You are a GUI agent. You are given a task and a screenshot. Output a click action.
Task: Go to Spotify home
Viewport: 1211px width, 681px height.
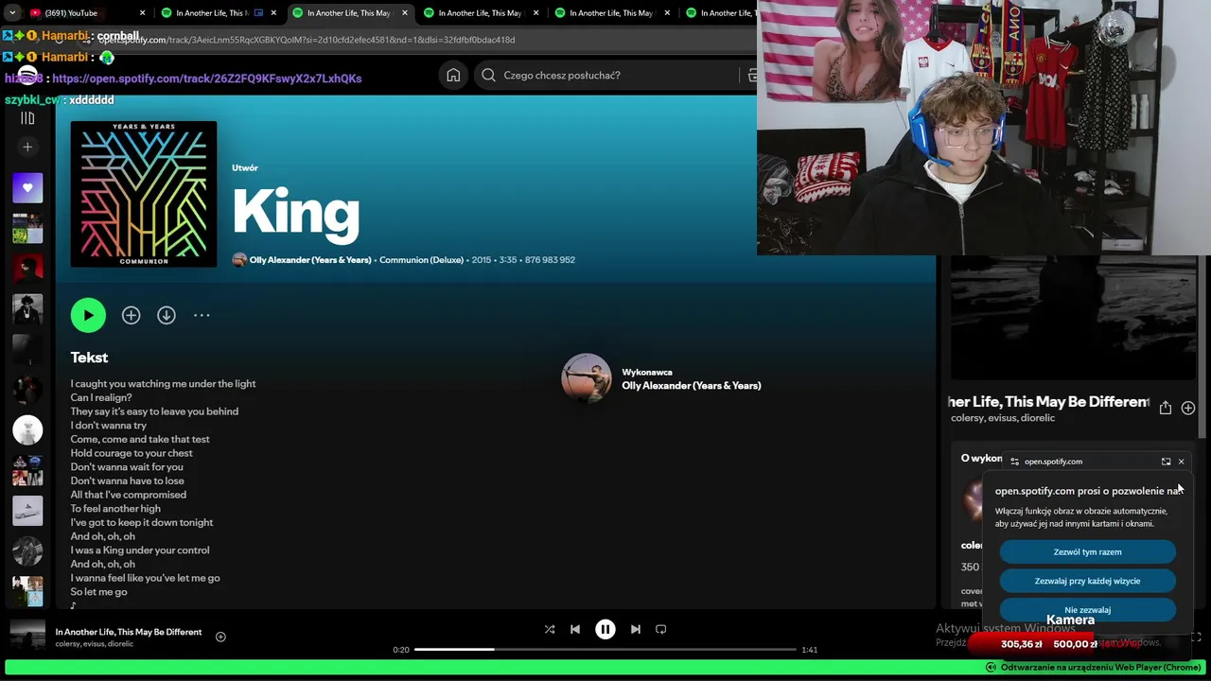tap(453, 76)
